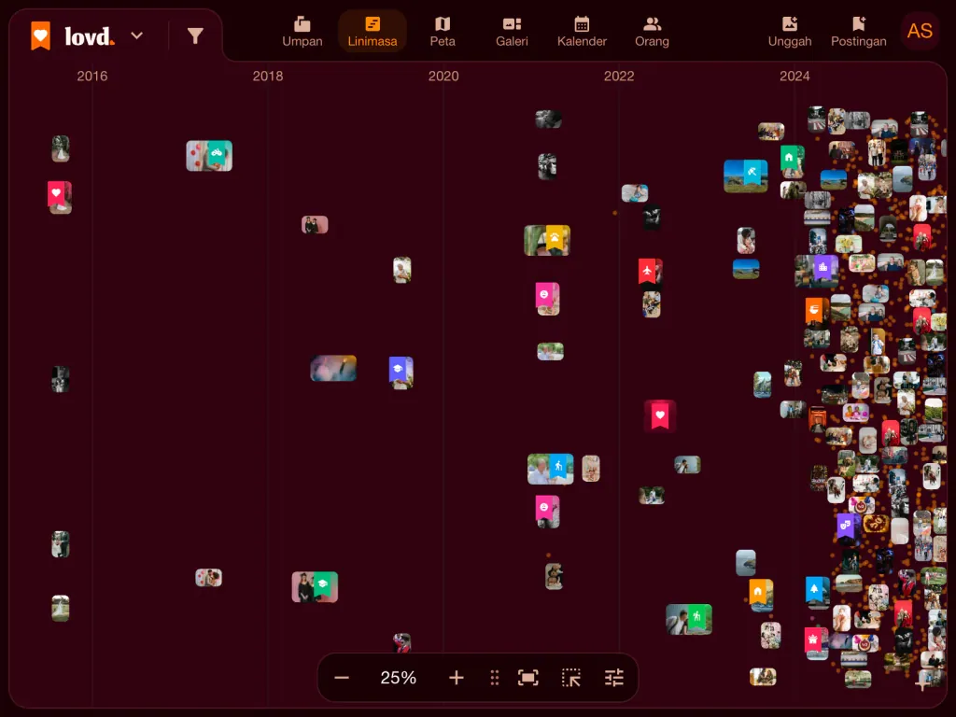Viewport: 956px width, 717px height.
Task: Switch to the Umpan tab
Action: click(302, 32)
